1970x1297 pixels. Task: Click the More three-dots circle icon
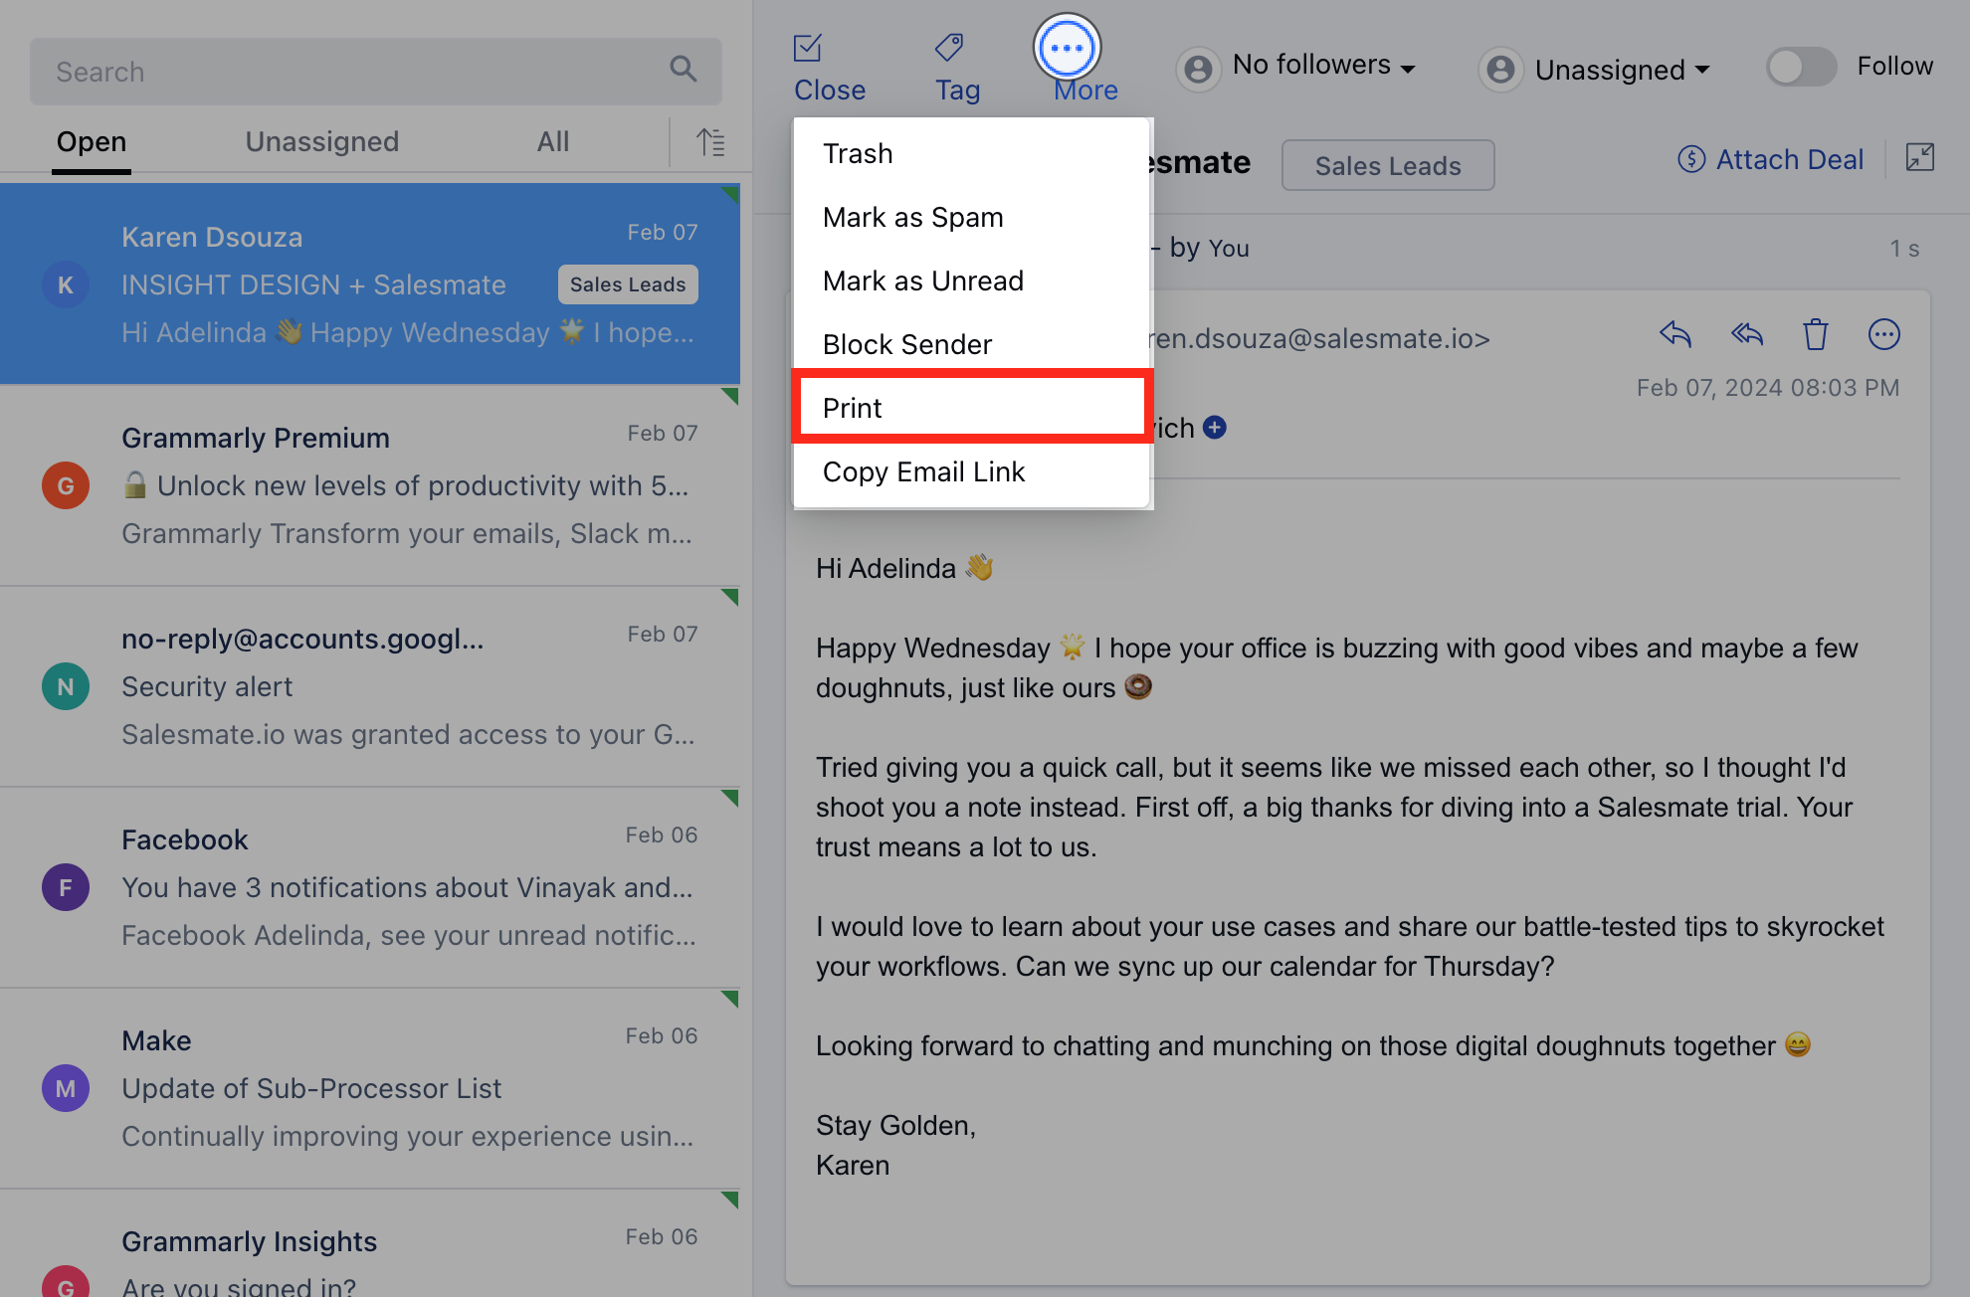(1067, 48)
